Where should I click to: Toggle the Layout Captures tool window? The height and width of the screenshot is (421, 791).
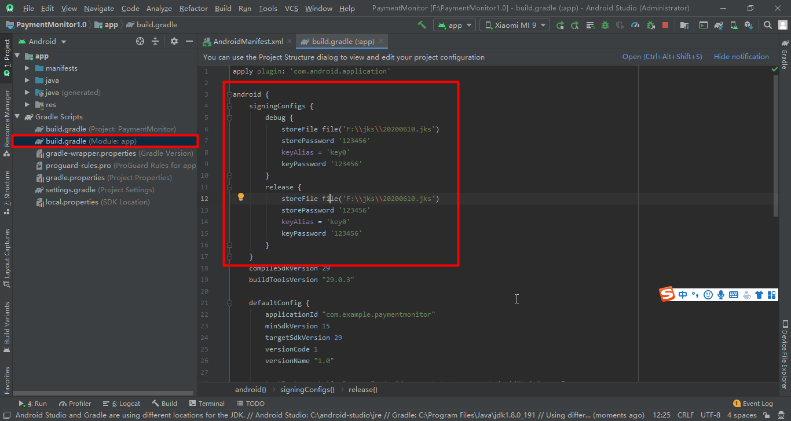pyautogui.click(x=6, y=258)
